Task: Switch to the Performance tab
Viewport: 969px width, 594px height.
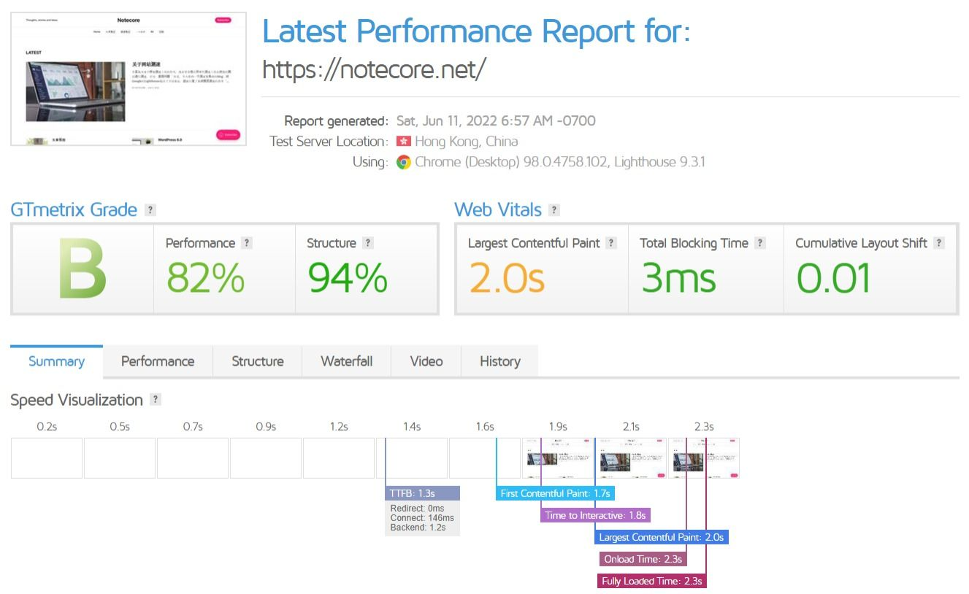Action: click(x=158, y=361)
